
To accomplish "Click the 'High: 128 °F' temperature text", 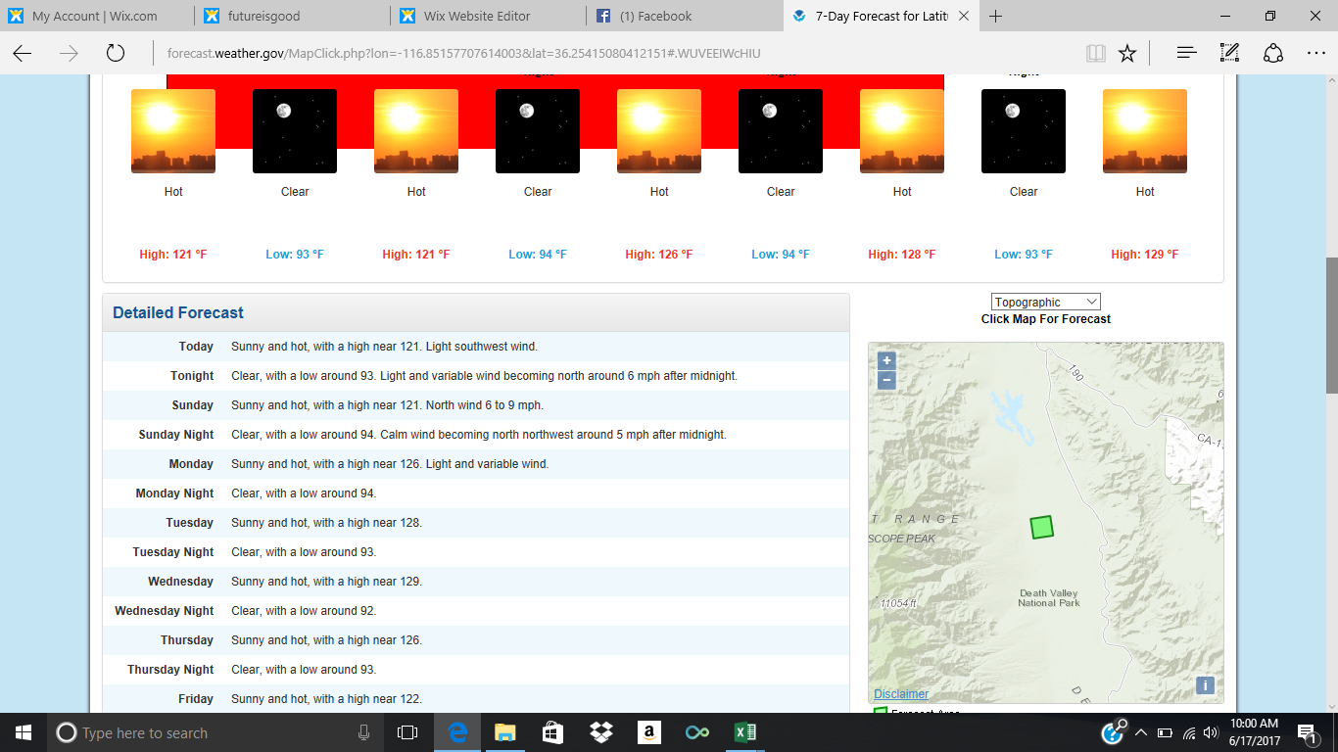I will click(902, 255).
